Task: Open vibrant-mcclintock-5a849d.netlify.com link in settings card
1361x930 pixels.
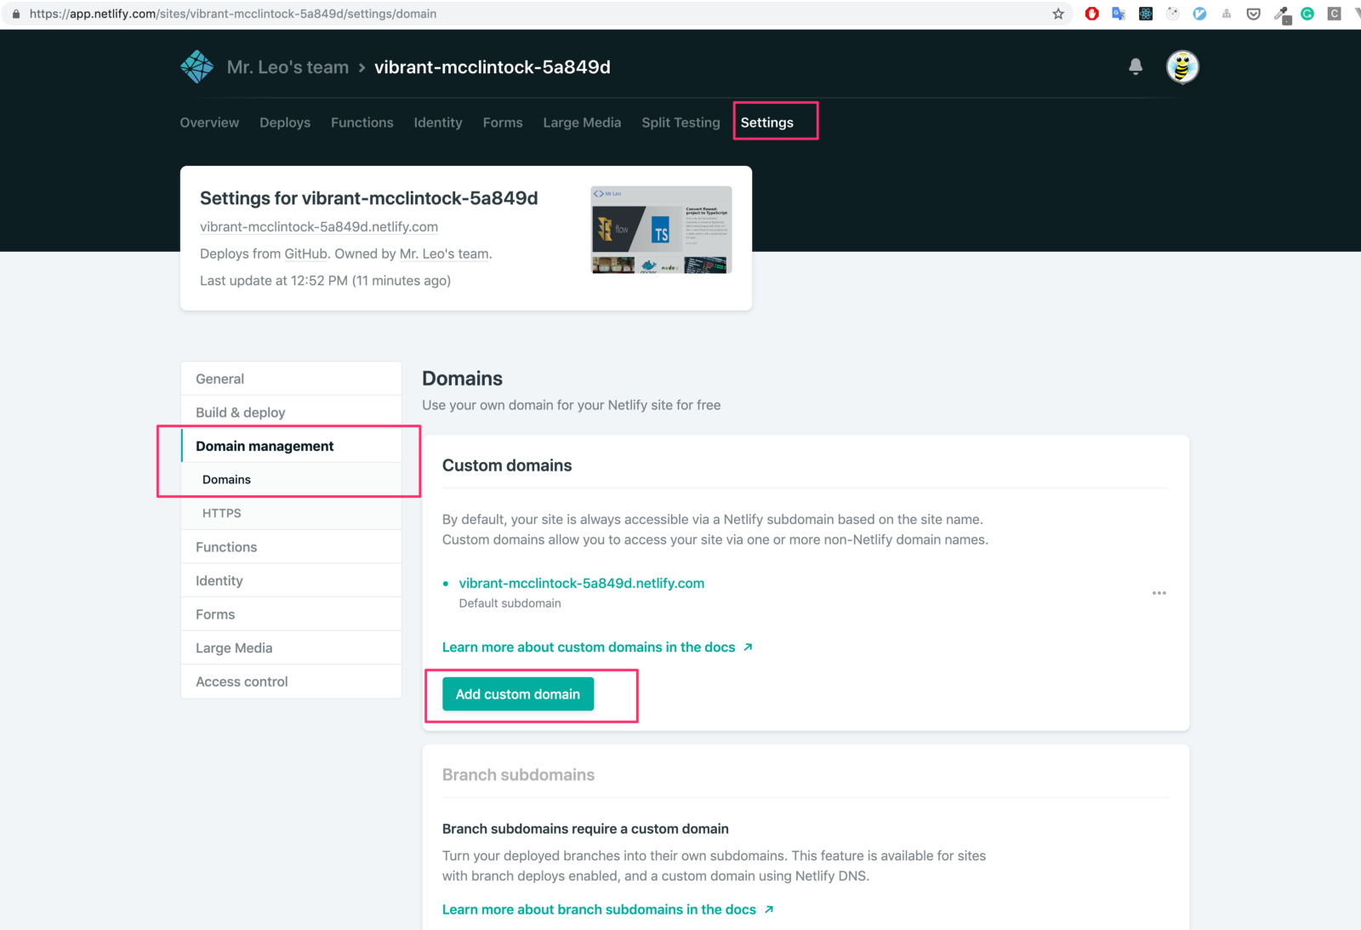Action: click(319, 227)
